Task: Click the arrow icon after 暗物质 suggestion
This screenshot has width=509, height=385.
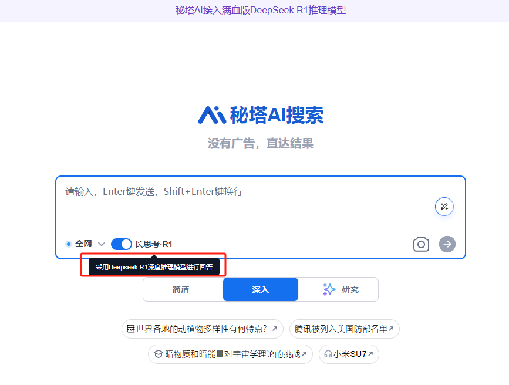Action: click(304, 354)
